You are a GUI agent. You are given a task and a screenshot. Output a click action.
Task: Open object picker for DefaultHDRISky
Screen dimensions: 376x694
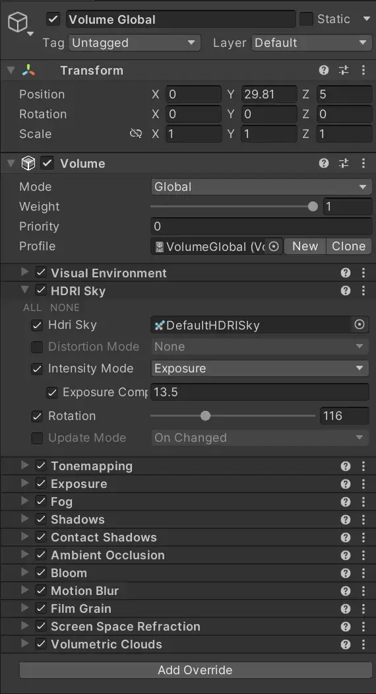coord(360,325)
